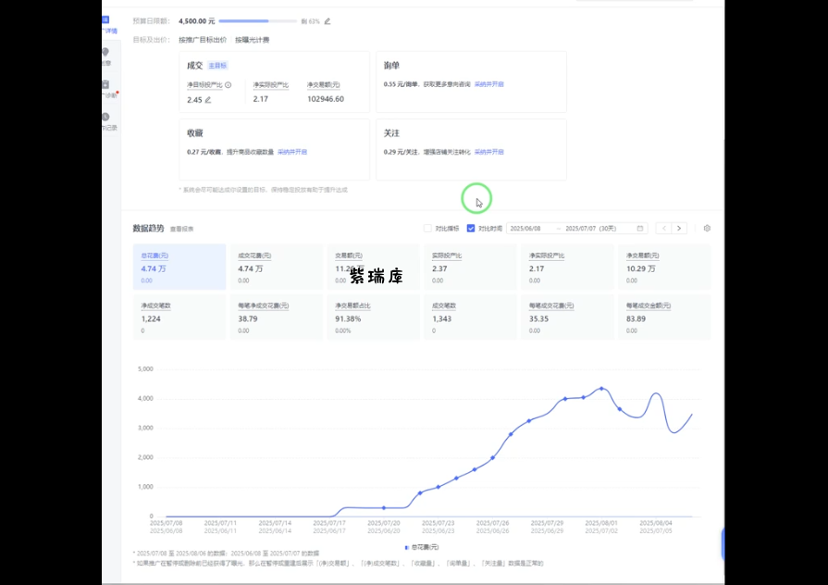Click the edit pencil beside the daily budget
This screenshot has width=828, height=585.
pyautogui.click(x=327, y=20)
